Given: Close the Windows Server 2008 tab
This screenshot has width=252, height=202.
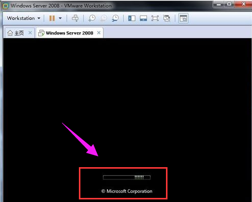Looking at the screenshot, I should 99,33.
